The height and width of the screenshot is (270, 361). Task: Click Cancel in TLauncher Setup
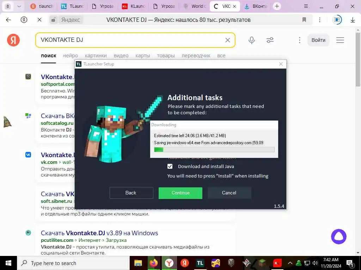[x=229, y=193]
